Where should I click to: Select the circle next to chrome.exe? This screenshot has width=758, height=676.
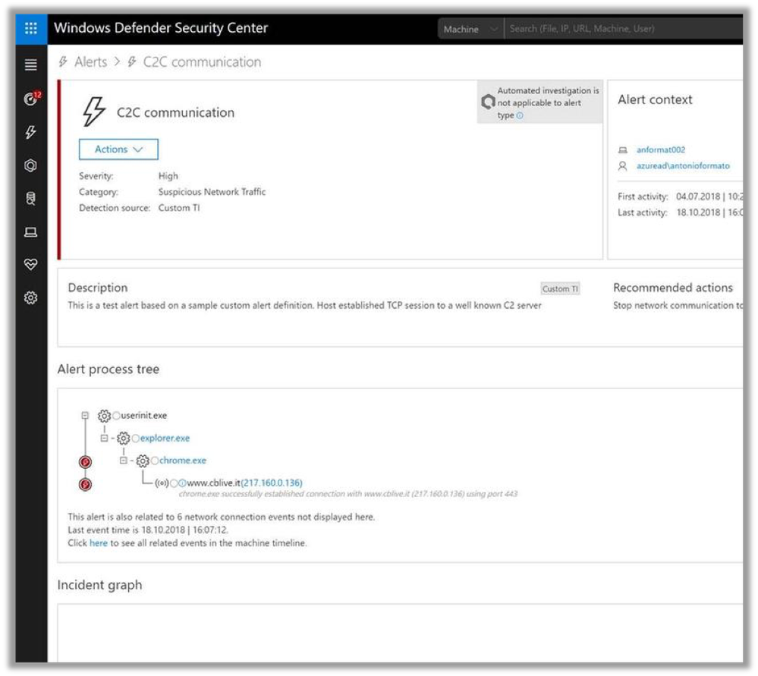[155, 461]
